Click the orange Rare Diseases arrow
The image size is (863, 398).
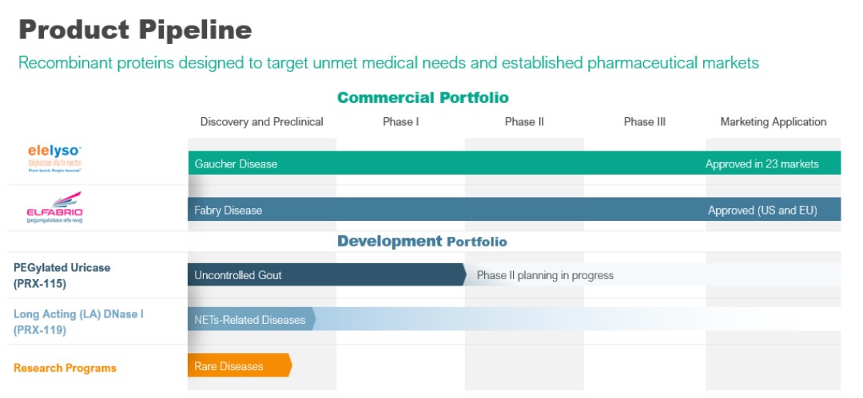pos(239,366)
